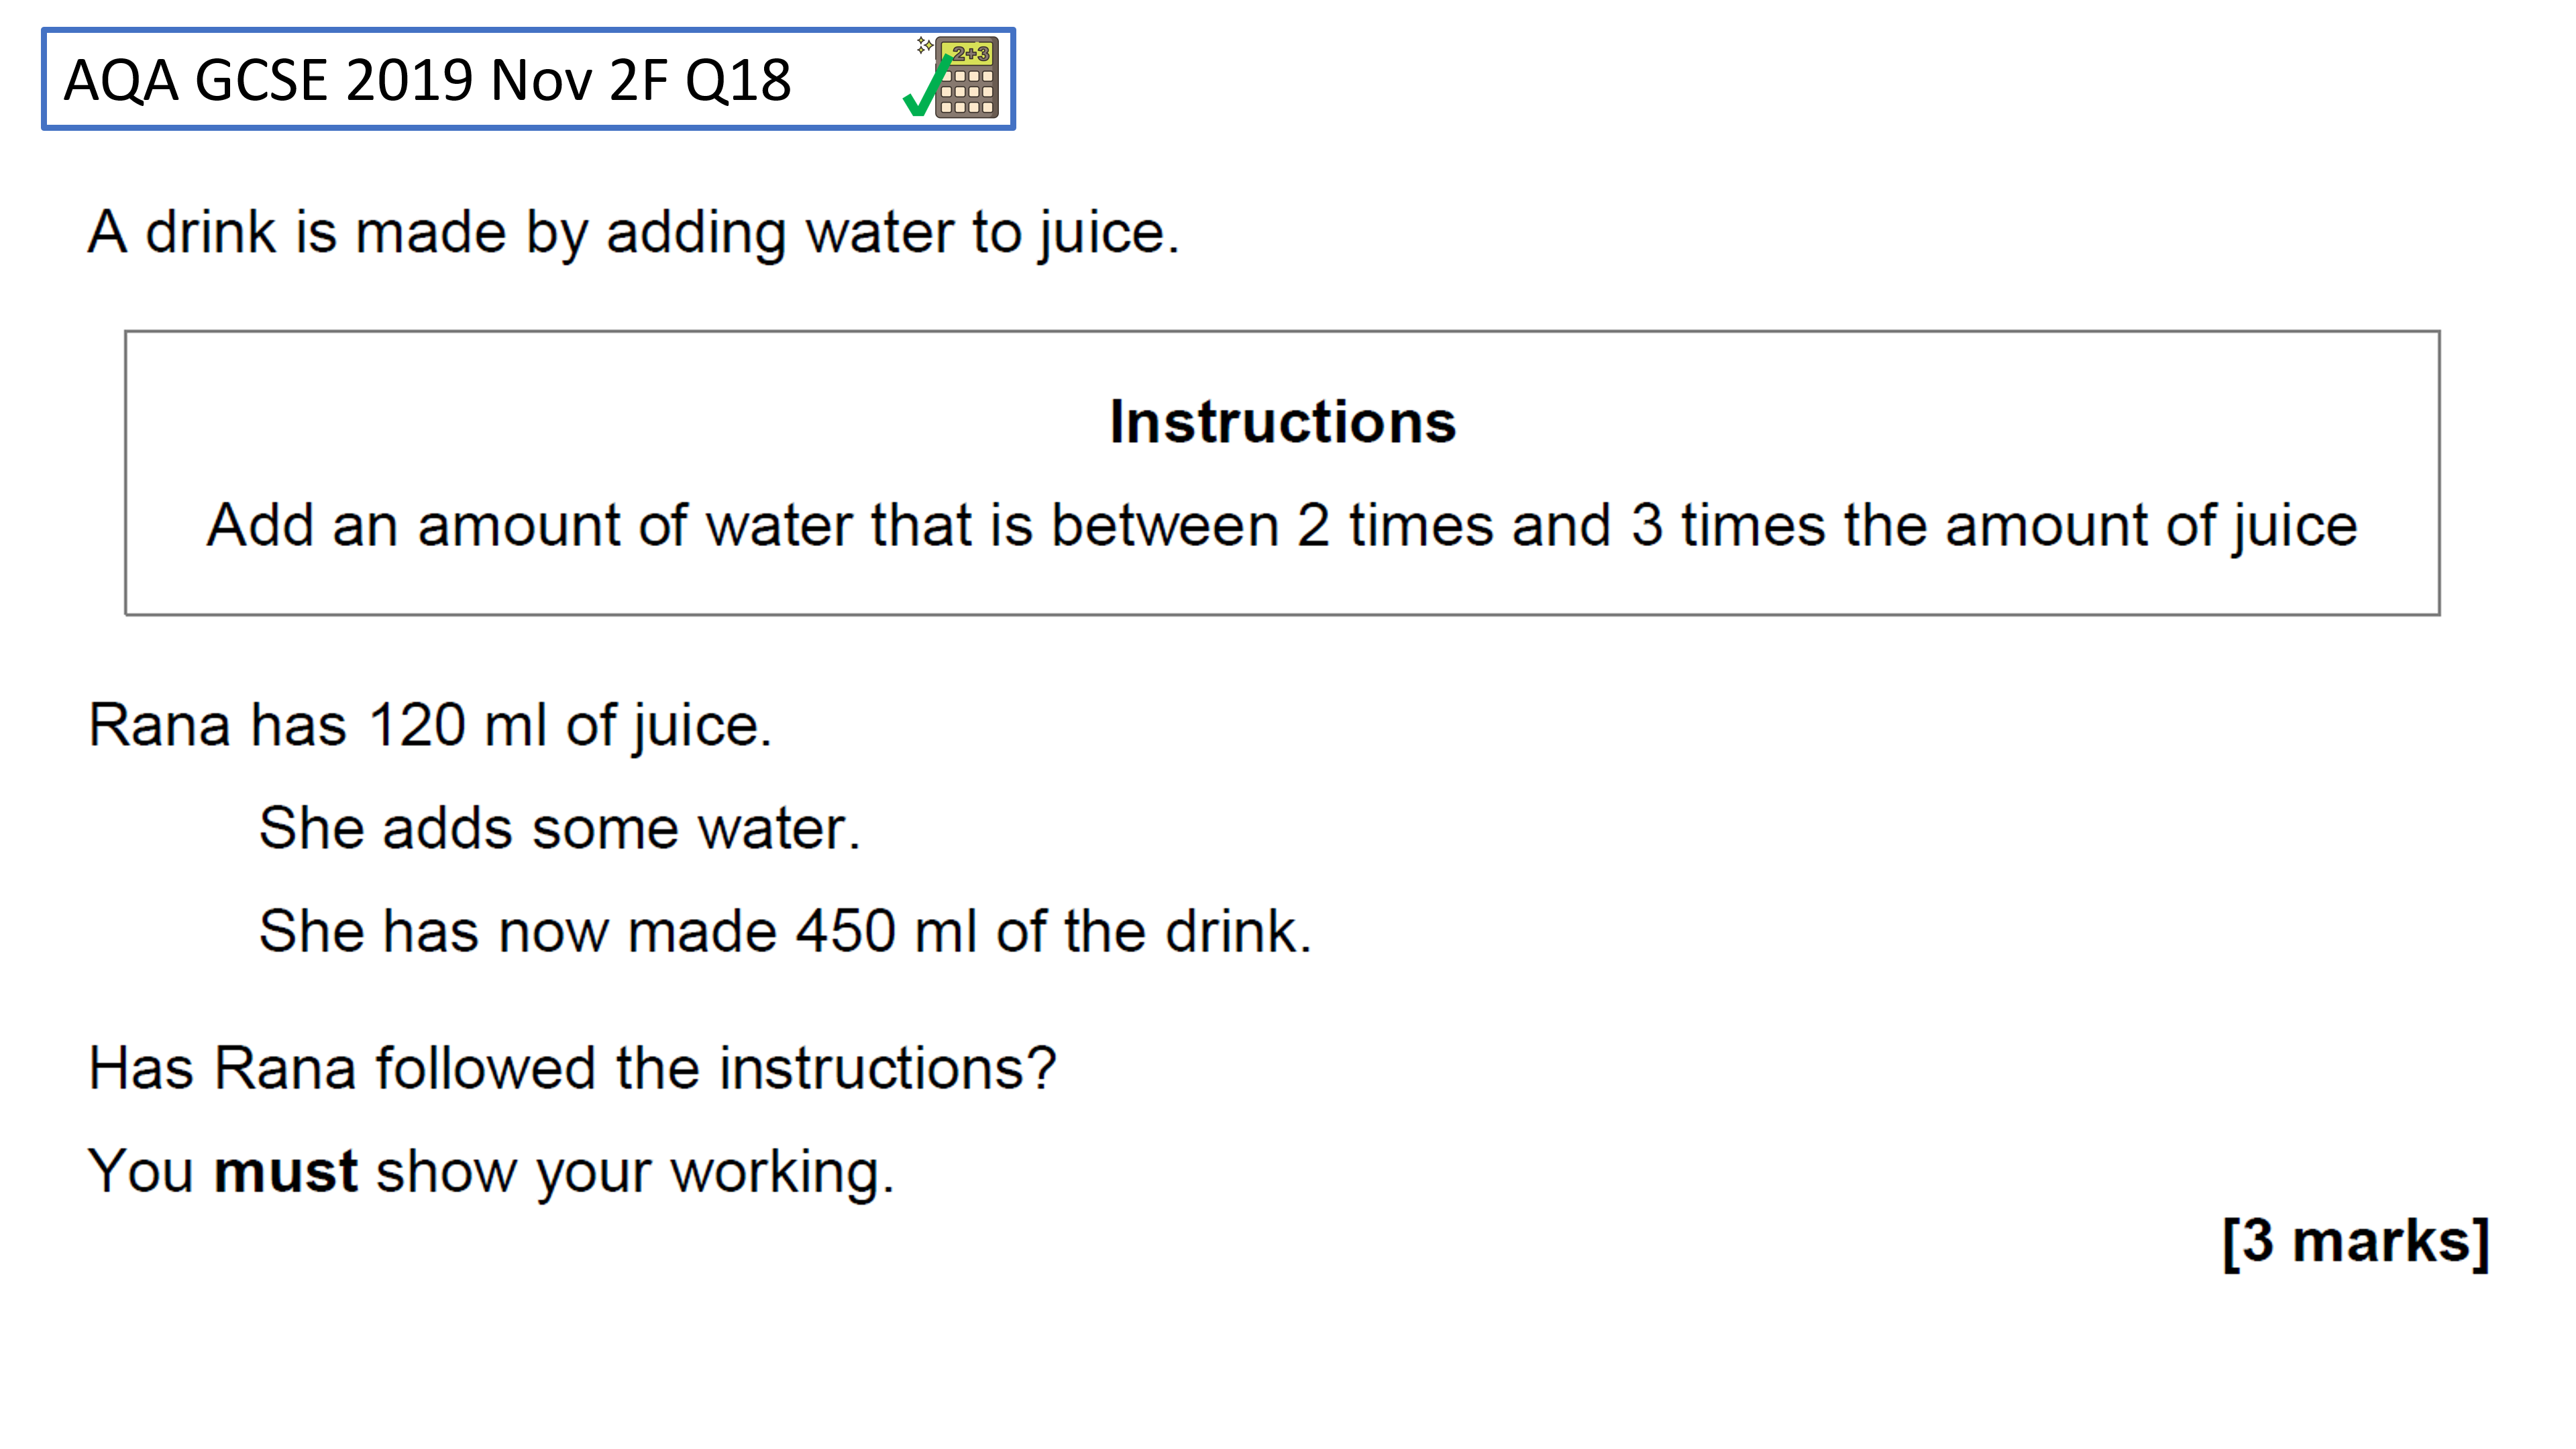Click the '2+3' display on the calculator
Viewport: 2576px width, 1449px height.
(970, 54)
